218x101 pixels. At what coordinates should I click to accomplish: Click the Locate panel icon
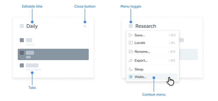(x=131, y=43)
